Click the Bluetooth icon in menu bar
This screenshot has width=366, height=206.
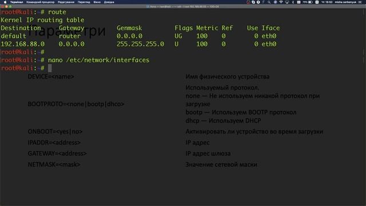(293, 2)
